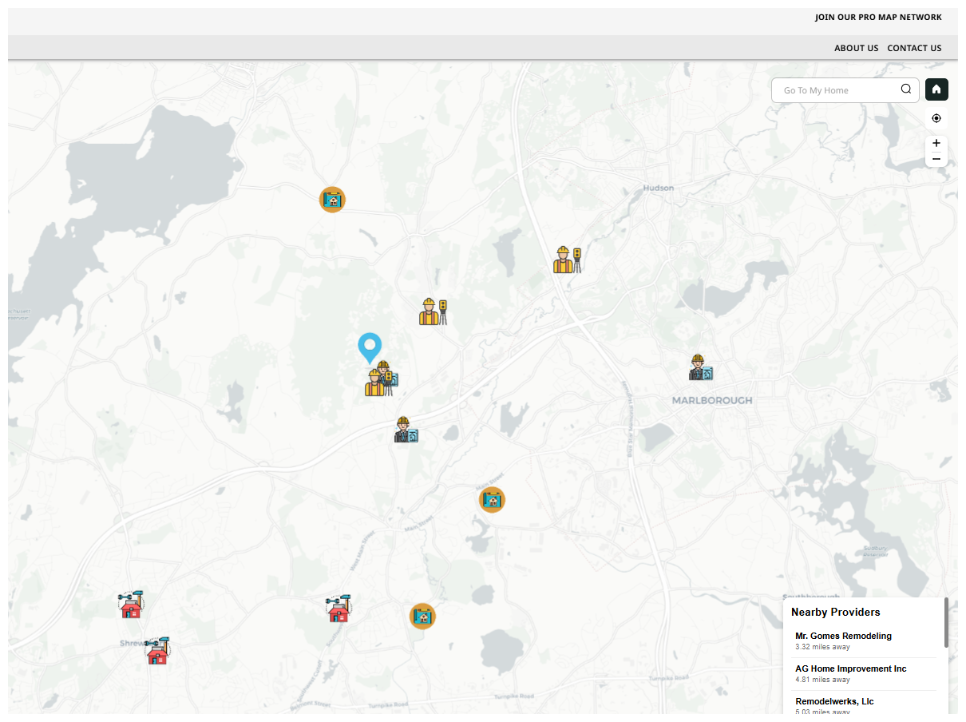This screenshot has height=722, width=966.
Task: Click the engineer marker above Marlborough
Action: 700,367
